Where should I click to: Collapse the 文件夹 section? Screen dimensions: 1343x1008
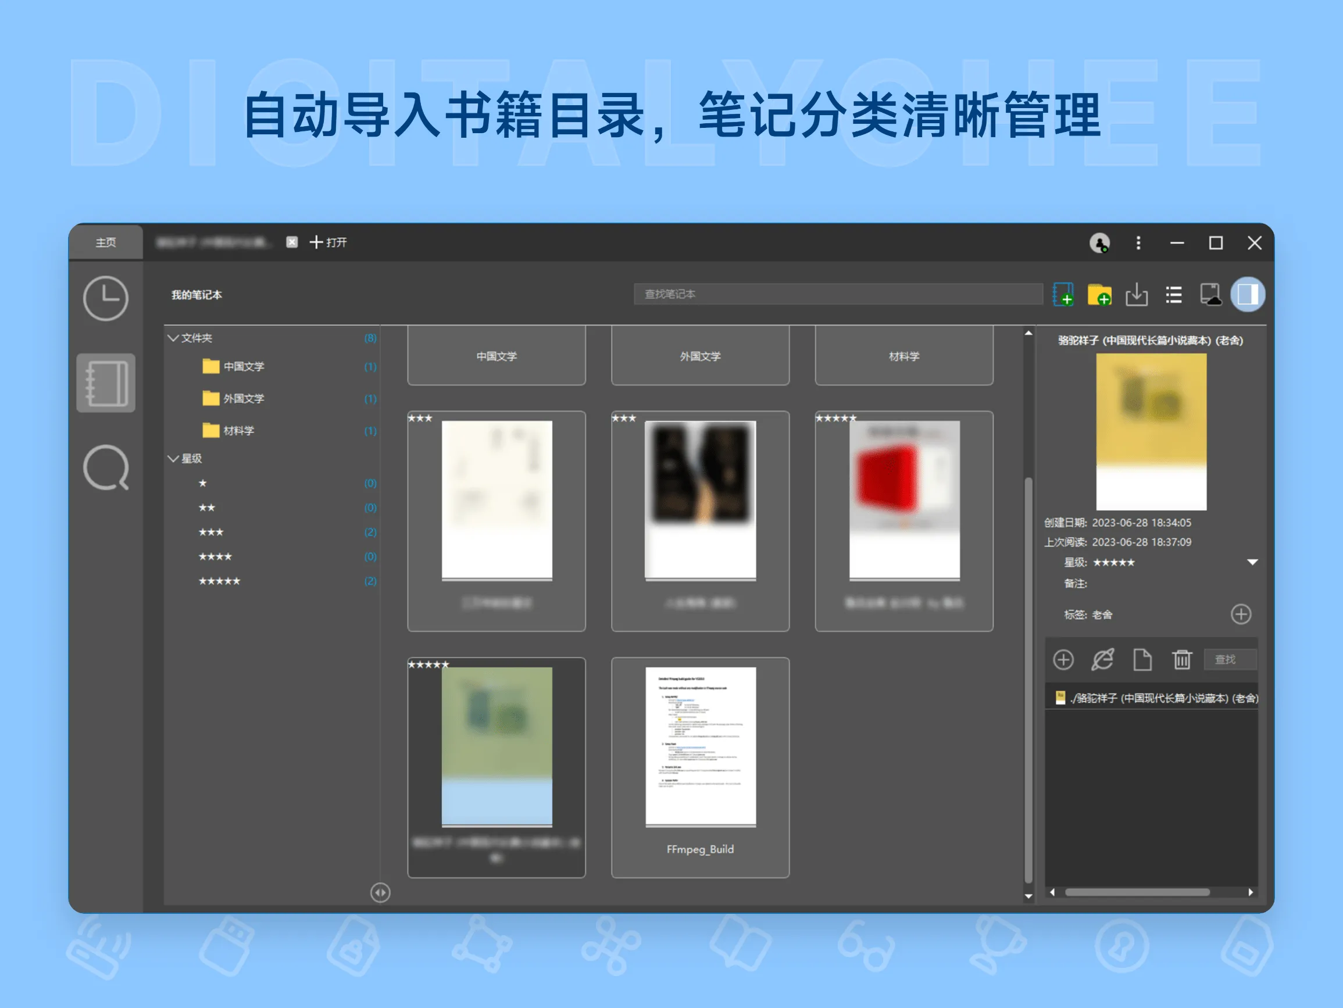(173, 338)
